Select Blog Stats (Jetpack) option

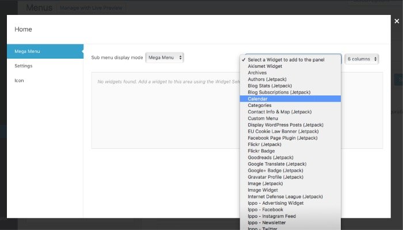point(271,86)
